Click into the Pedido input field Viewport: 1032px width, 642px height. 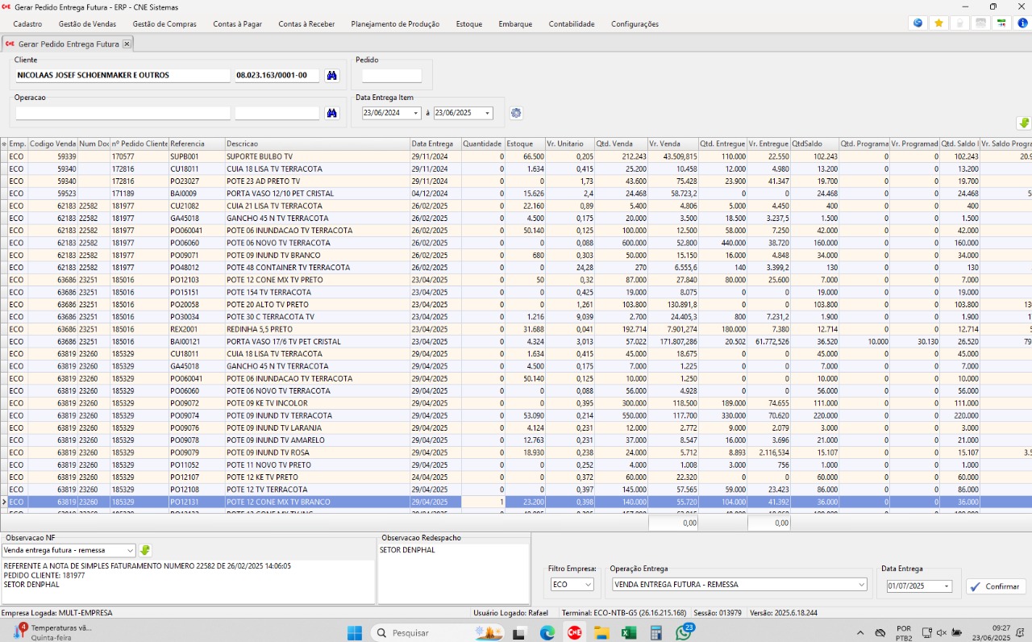[x=392, y=76]
